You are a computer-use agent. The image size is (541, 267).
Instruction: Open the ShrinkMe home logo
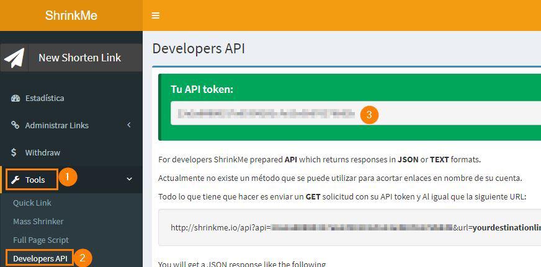tap(71, 15)
